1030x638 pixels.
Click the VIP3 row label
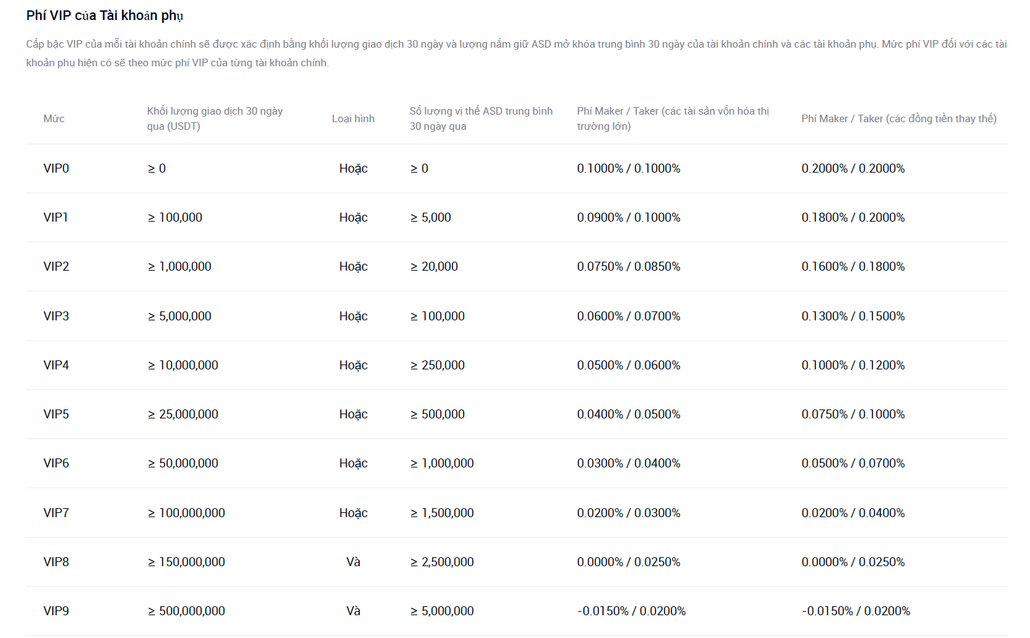(56, 316)
